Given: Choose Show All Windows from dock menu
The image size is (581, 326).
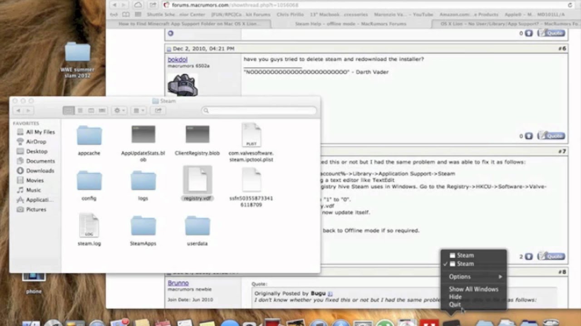Looking at the screenshot, I should [x=473, y=289].
